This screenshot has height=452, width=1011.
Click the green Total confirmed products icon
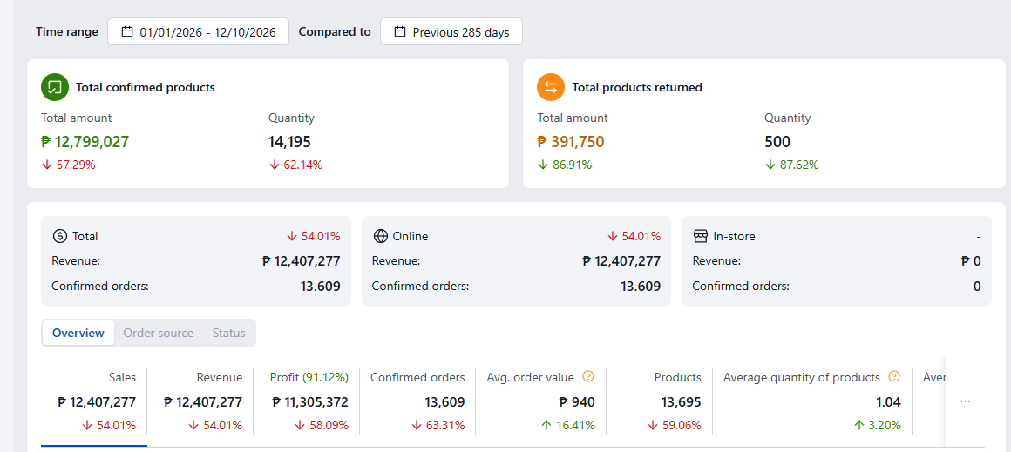[55, 87]
